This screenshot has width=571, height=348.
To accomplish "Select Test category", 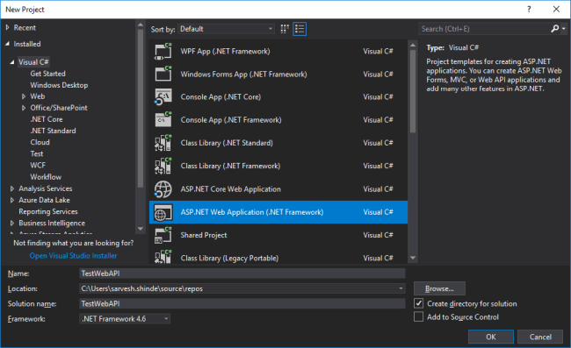I will pos(36,153).
